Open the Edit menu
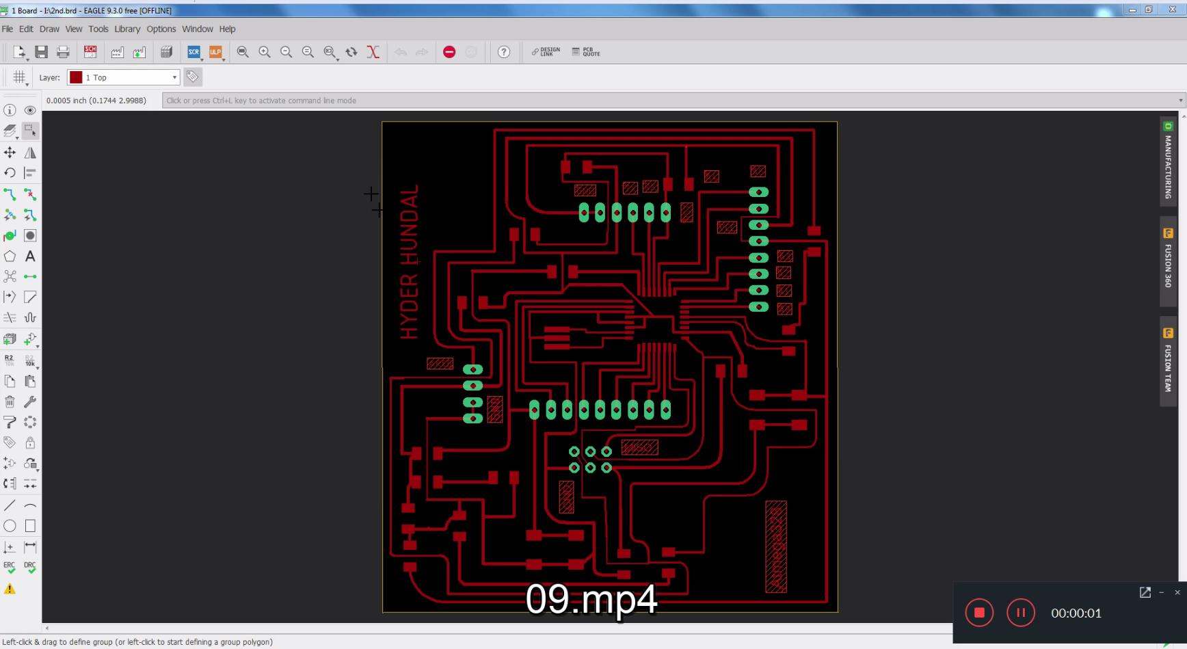This screenshot has width=1187, height=649. pyautogui.click(x=26, y=29)
